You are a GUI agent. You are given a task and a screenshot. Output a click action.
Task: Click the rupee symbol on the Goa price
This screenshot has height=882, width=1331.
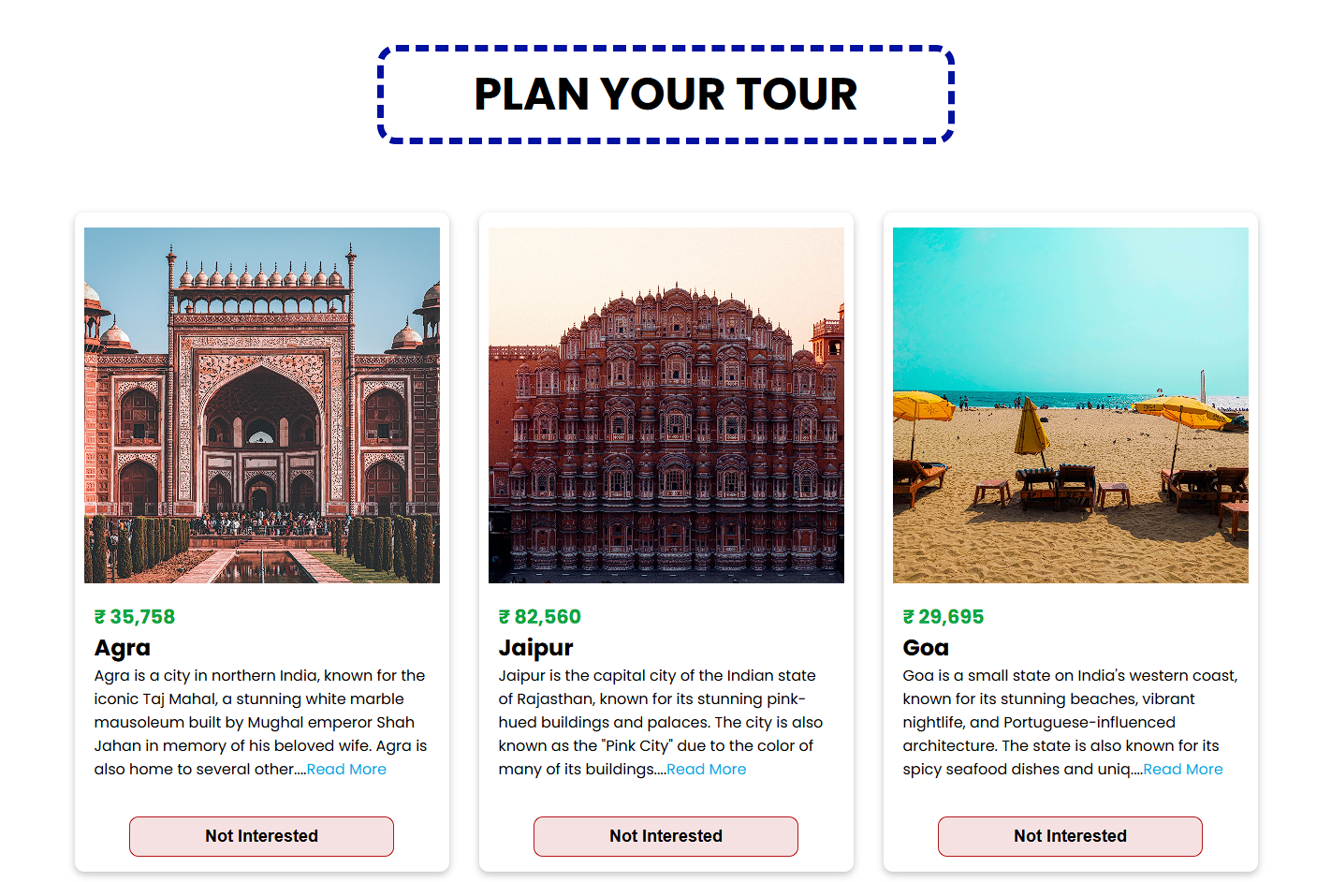coord(908,617)
